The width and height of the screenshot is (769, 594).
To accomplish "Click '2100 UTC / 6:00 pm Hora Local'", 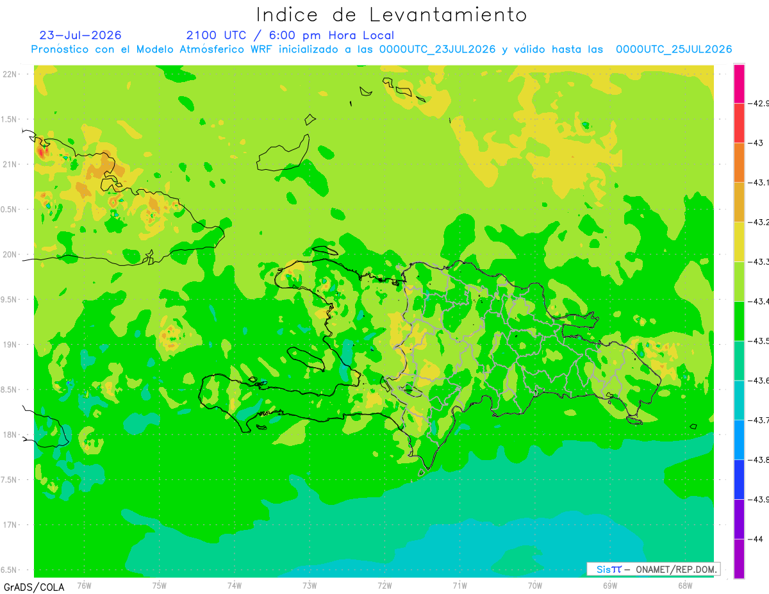I will coord(290,35).
